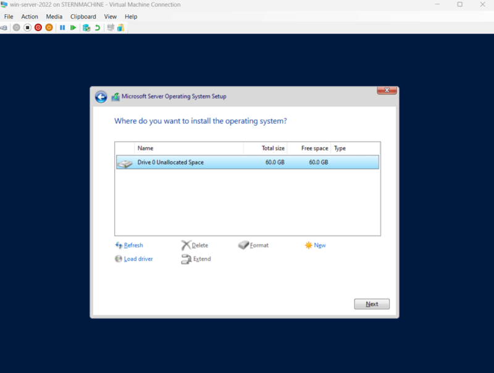Click the grey Start VM toolbar icon
This screenshot has width=494, height=373.
(x=17, y=28)
